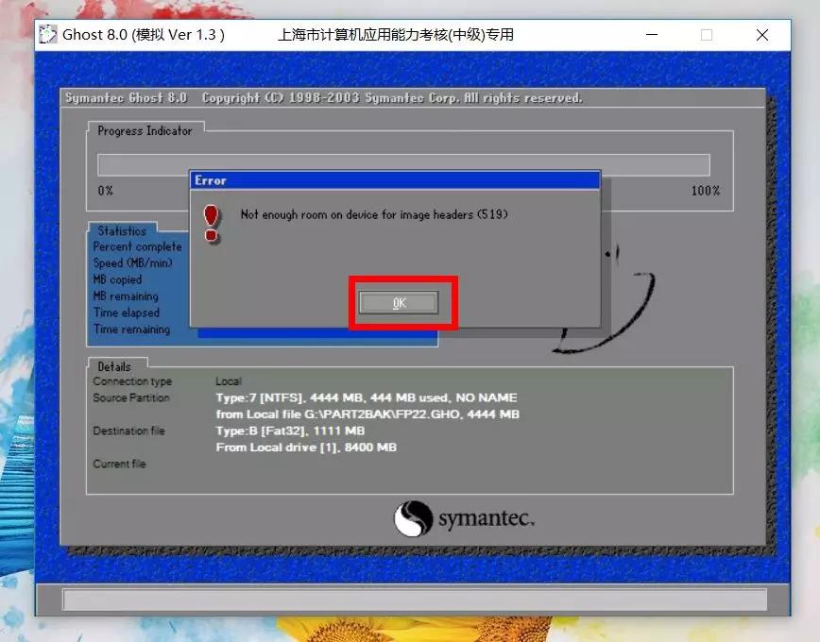
Task: Click the Symantec yin-yang logo icon
Action: coord(413,518)
